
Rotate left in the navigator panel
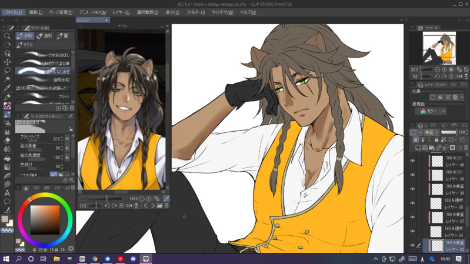tap(437, 76)
